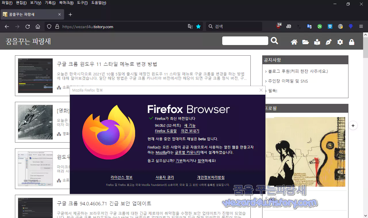The width and height of the screenshot is (368, 218).
Task: Click the 의견 보내기 link
Action: pyautogui.click(x=190, y=131)
